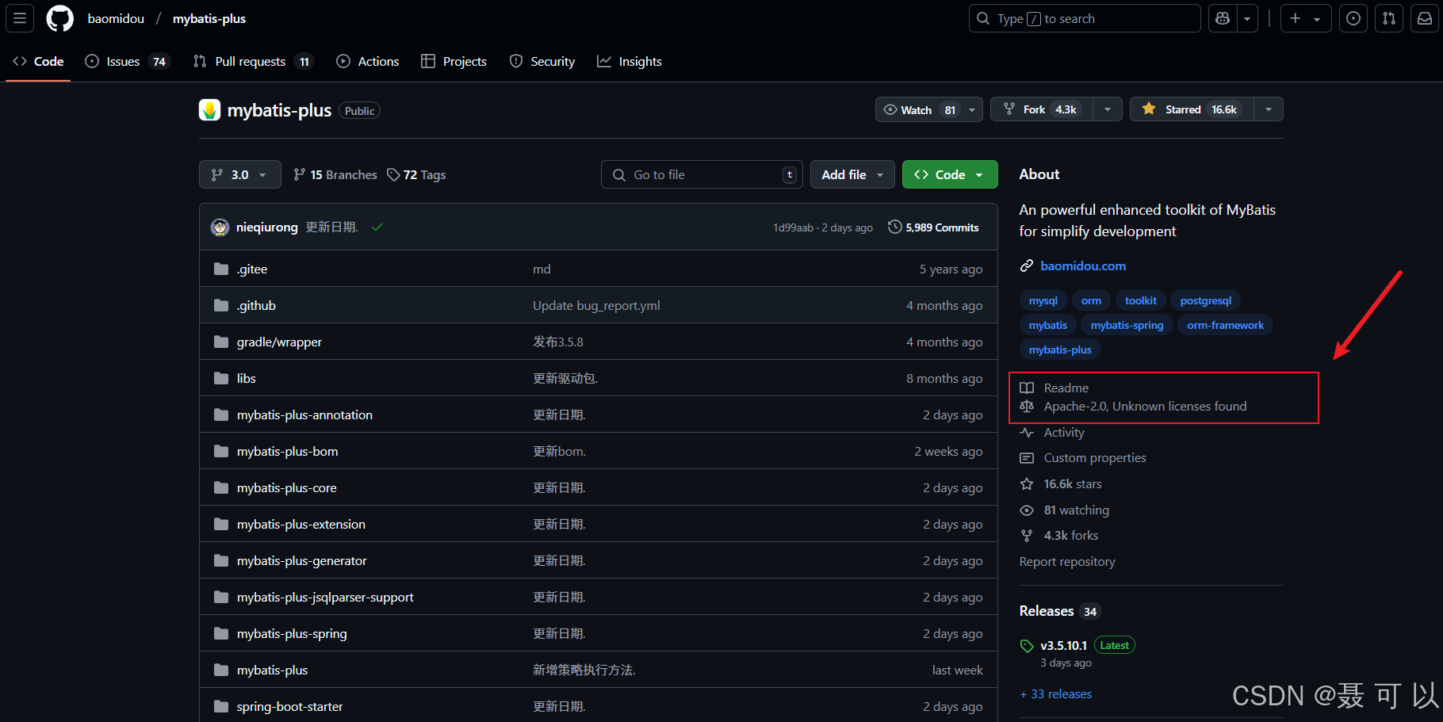Select the mysql topic tag
This screenshot has height=722, width=1443.
pos(1043,300)
